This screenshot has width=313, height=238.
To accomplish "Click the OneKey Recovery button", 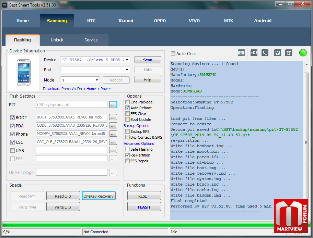I will coord(98,196).
